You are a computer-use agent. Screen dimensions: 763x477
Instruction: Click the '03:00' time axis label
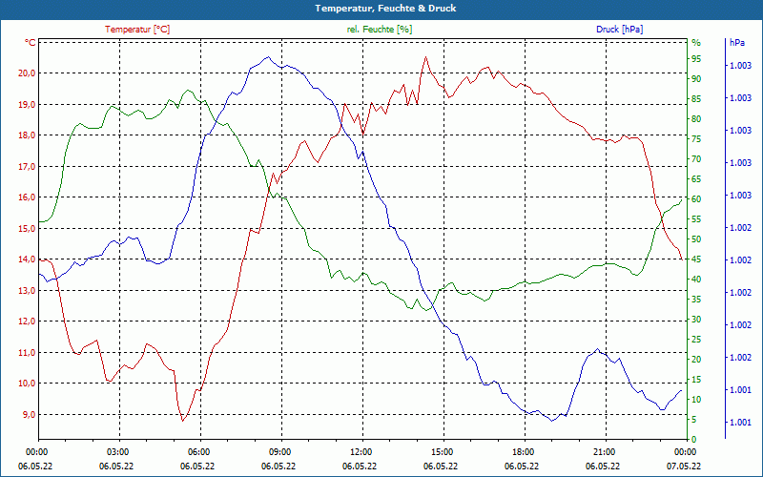tap(117, 451)
